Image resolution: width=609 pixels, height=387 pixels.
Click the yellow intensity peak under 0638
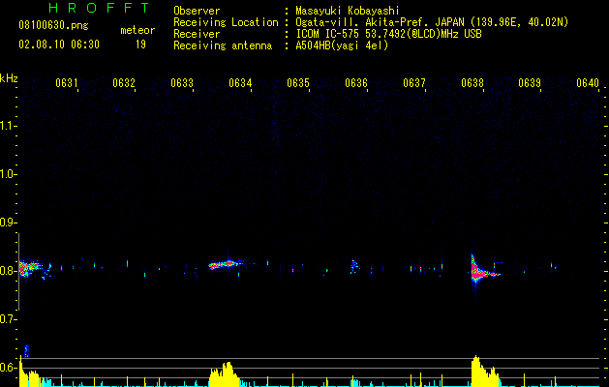click(484, 372)
